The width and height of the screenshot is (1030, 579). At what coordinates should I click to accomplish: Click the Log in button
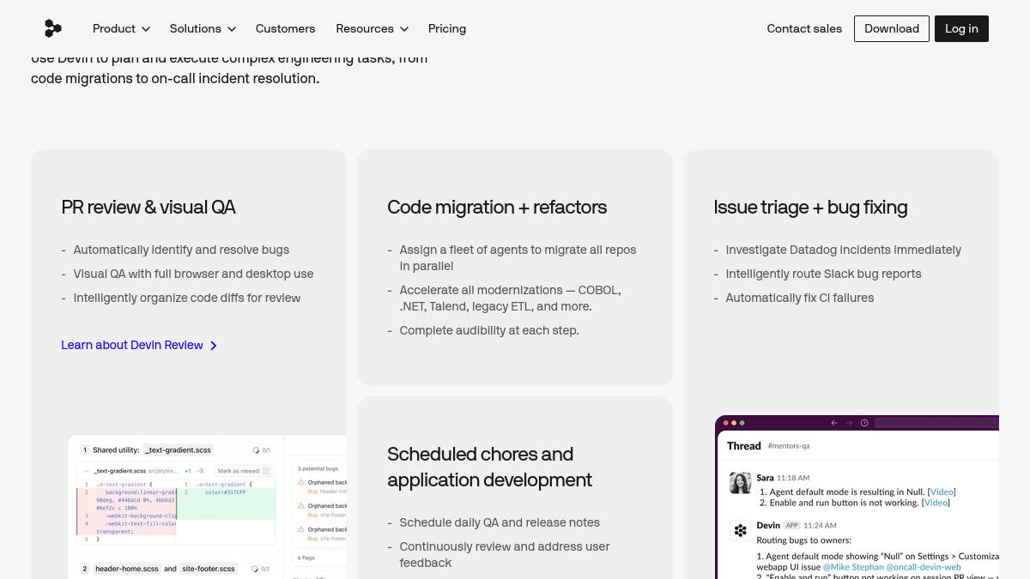(x=961, y=28)
